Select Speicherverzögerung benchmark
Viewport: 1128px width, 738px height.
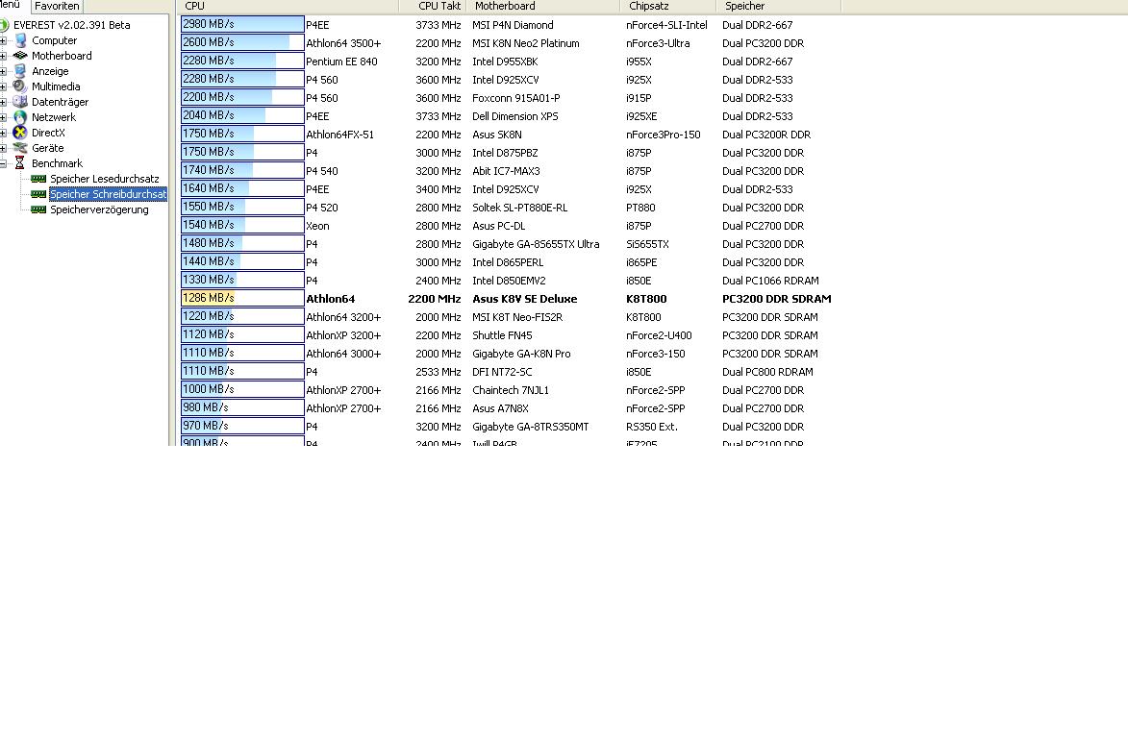point(99,209)
